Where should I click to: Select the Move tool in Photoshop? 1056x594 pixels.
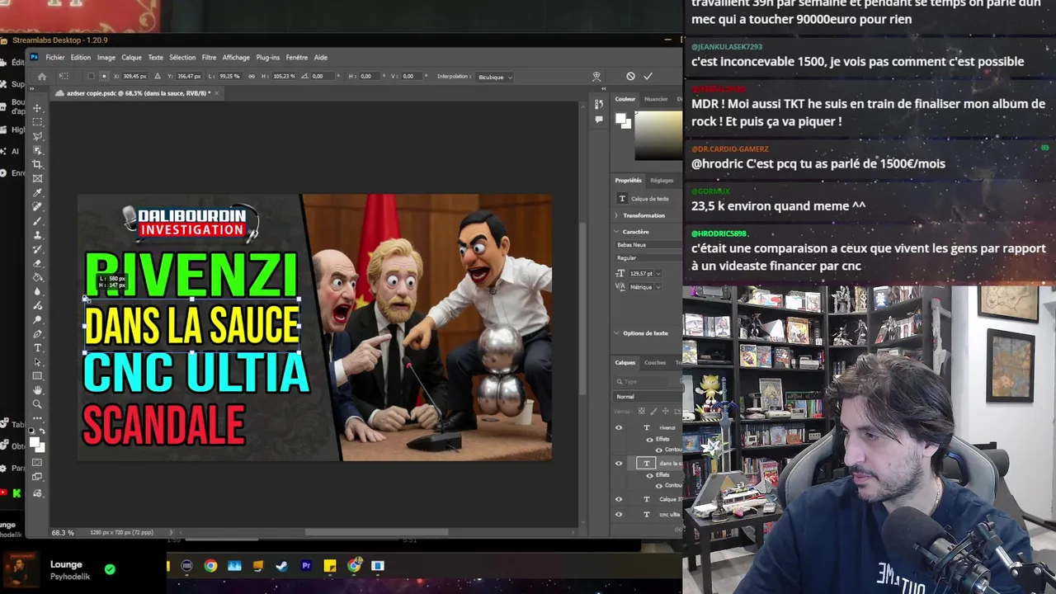(37, 108)
